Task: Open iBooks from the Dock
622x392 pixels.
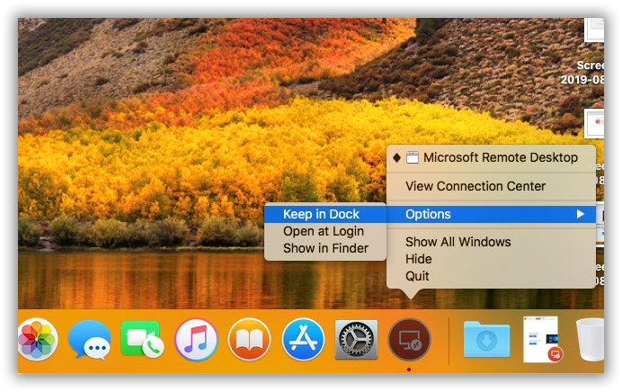Action: pyautogui.click(x=249, y=341)
